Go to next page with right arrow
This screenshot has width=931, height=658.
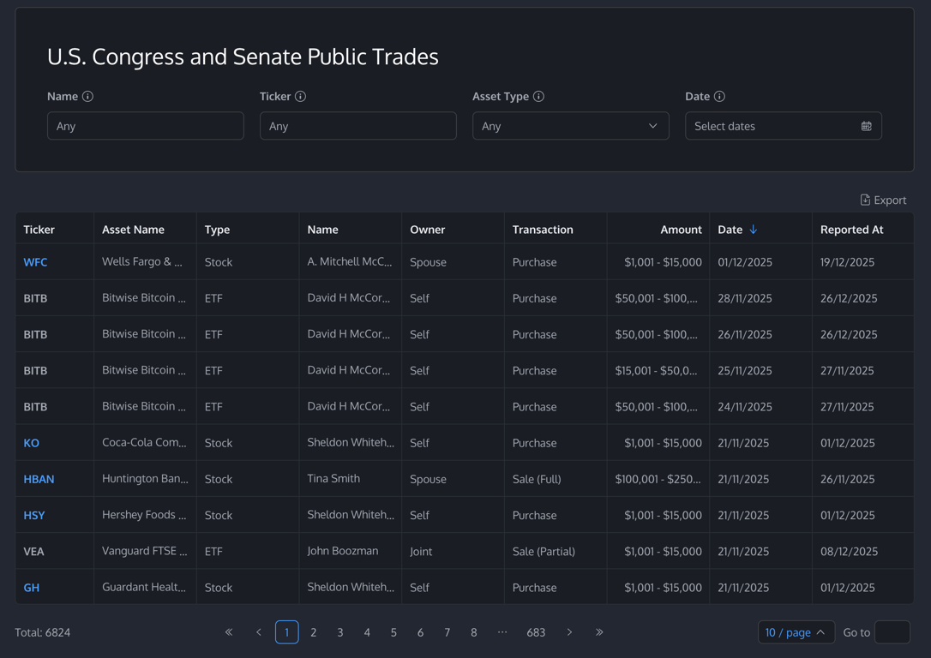569,632
